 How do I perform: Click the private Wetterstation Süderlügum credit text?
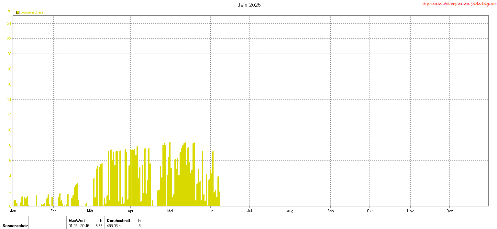(459, 4)
